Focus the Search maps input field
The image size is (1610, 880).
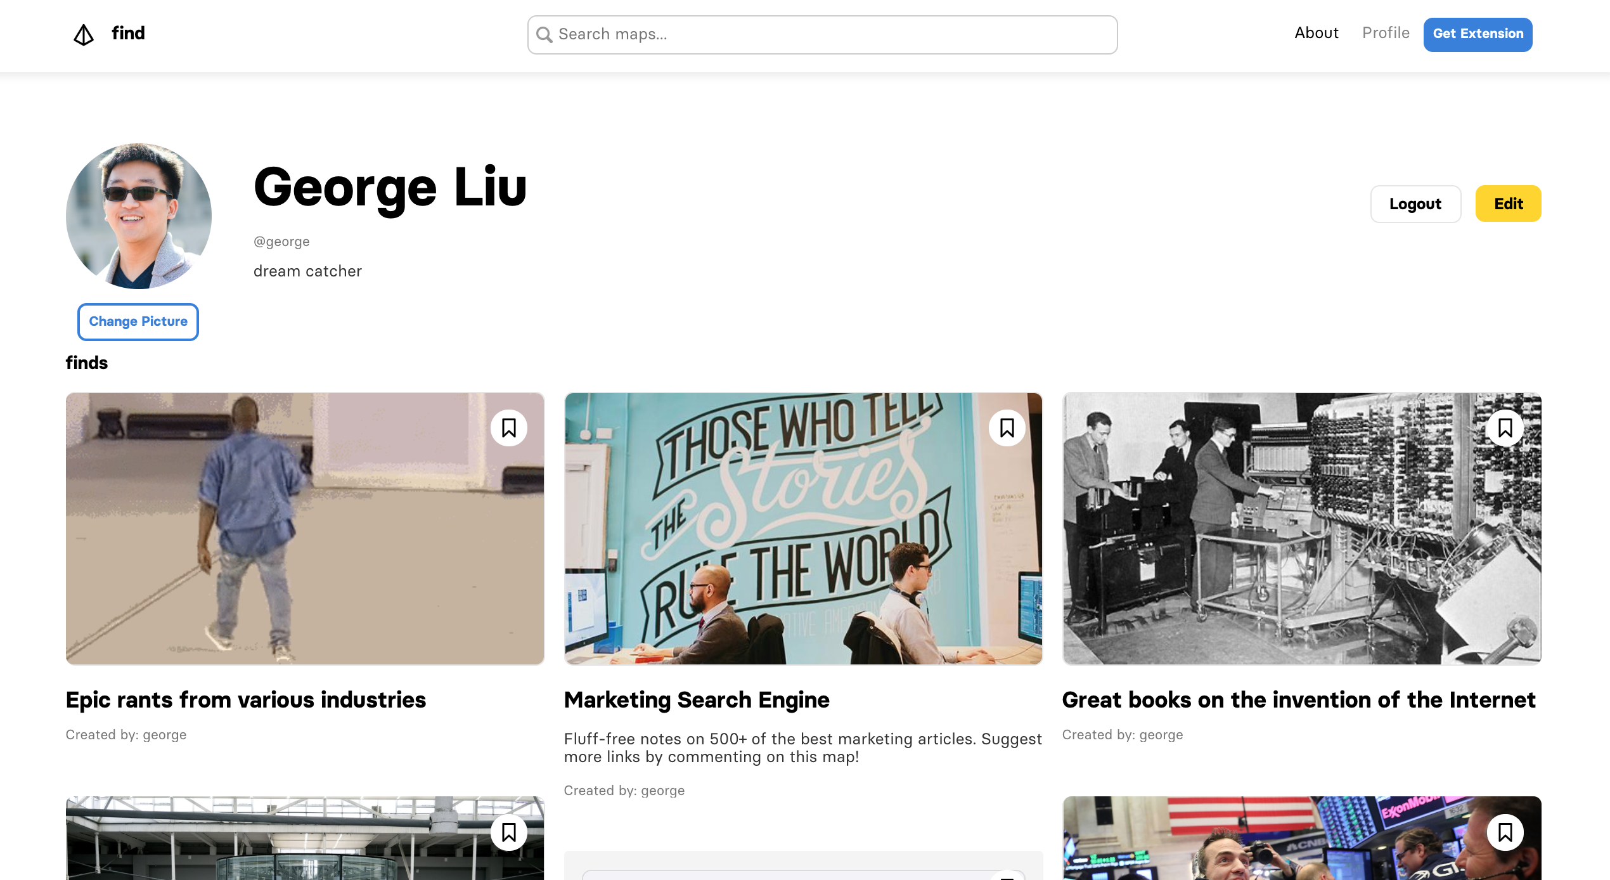pyautogui.click(x=830, y=34)
